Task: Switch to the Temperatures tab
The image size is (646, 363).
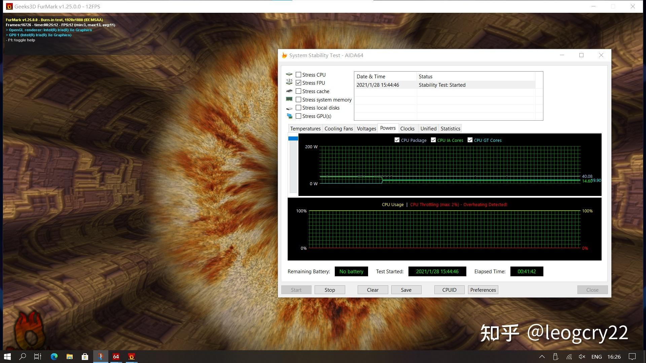Action: [305, 128]
